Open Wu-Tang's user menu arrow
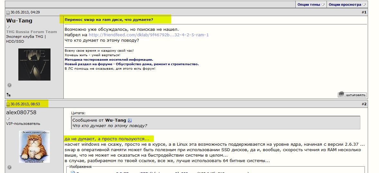This screenshot has width=379, height=173. (8, 27)
